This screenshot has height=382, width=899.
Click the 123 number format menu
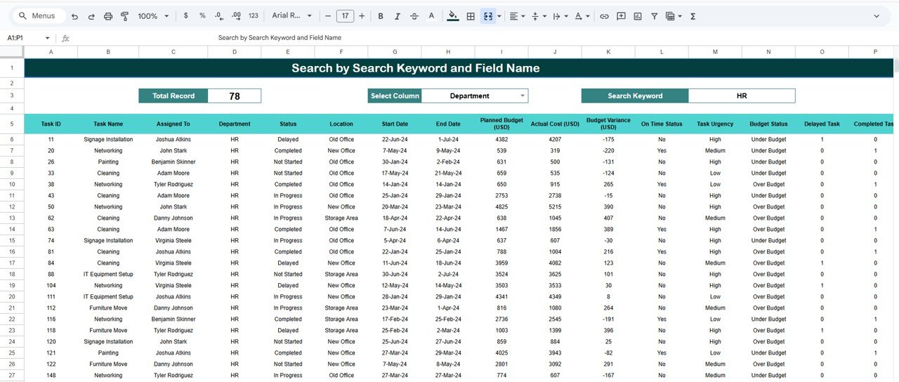254,16
